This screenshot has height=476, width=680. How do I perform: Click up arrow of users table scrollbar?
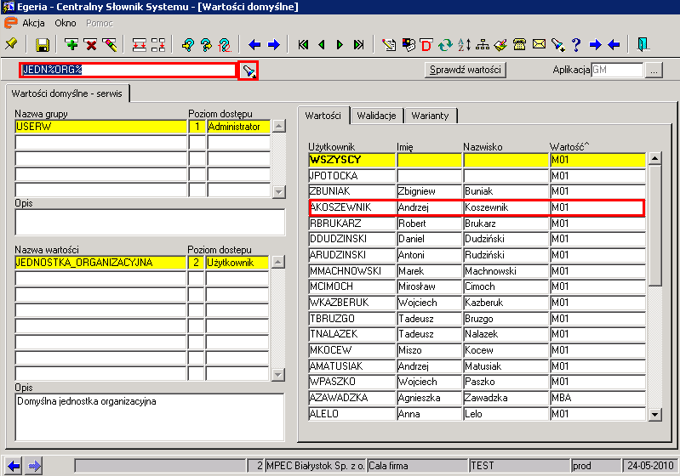point(654,158)
